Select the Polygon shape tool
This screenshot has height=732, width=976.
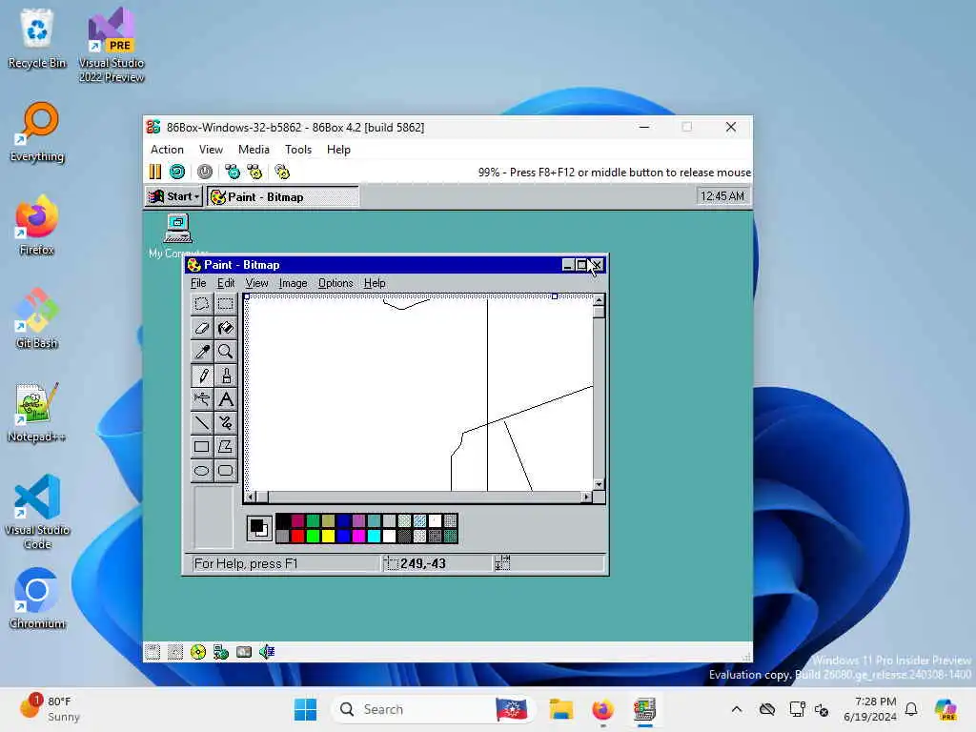[x=225, y=446]
